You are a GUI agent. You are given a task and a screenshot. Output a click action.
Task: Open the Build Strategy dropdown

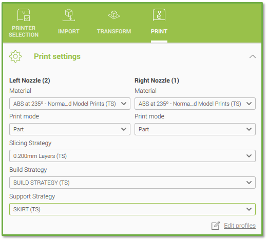coord(132,183)
